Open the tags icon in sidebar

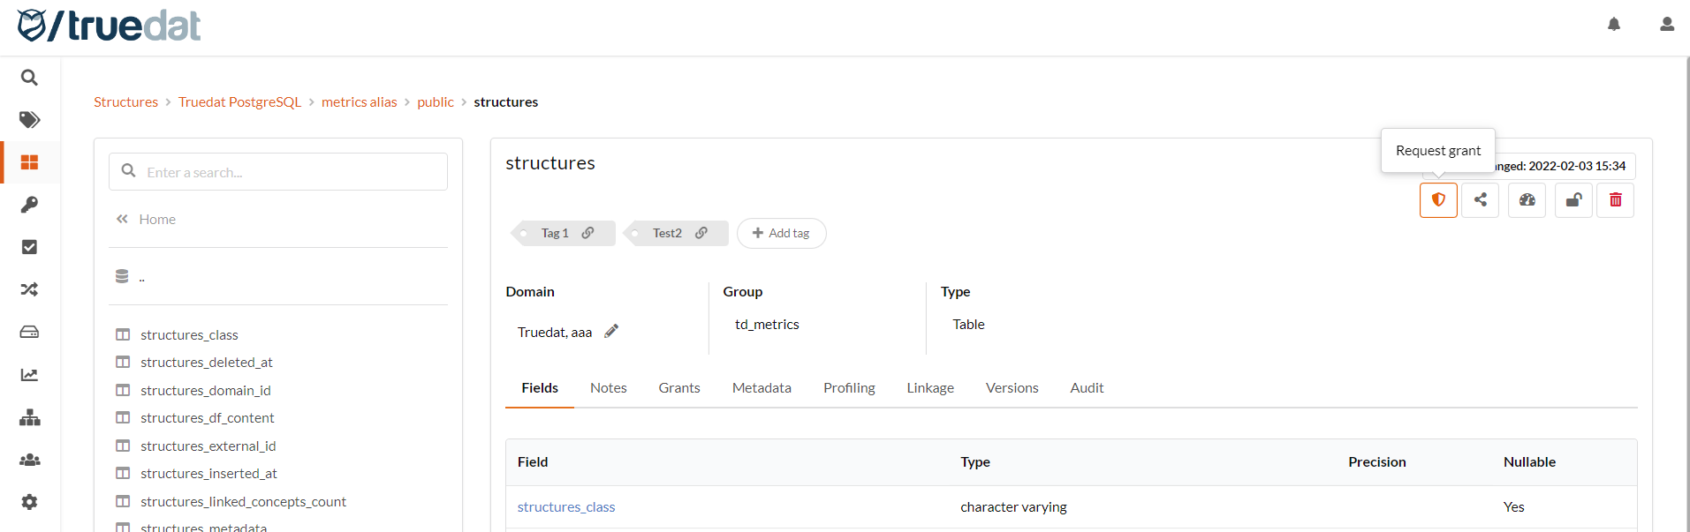(x=29, y=120)
